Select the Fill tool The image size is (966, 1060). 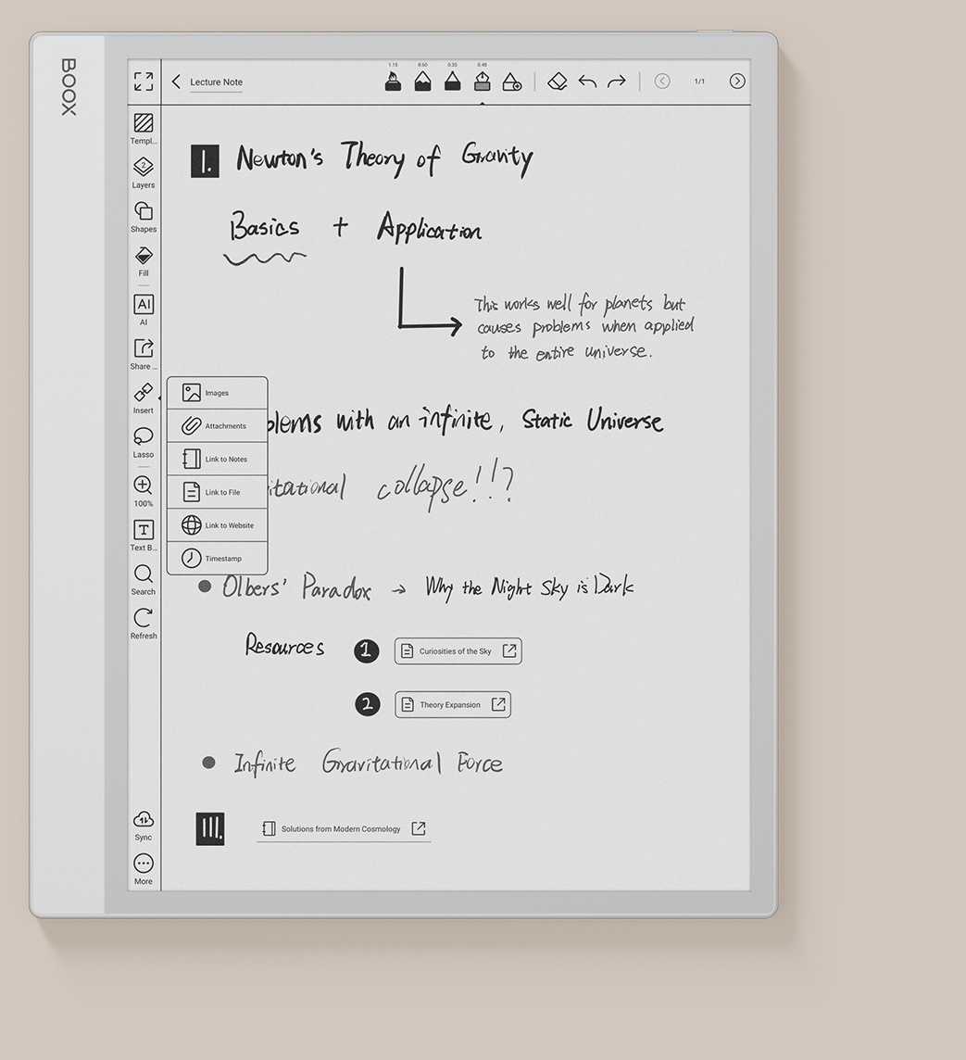pos(144,260)
